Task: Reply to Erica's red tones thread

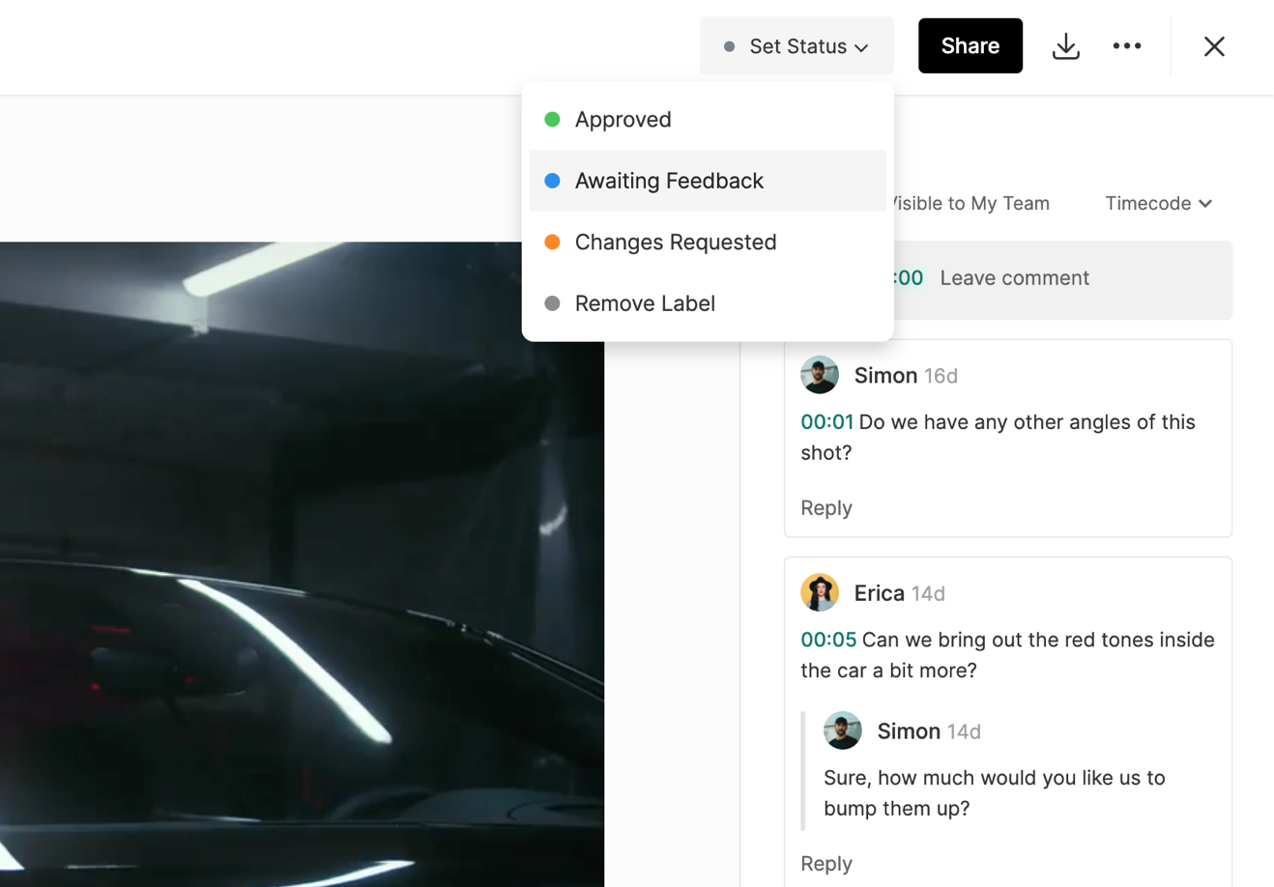Action: tap(826, 863)
